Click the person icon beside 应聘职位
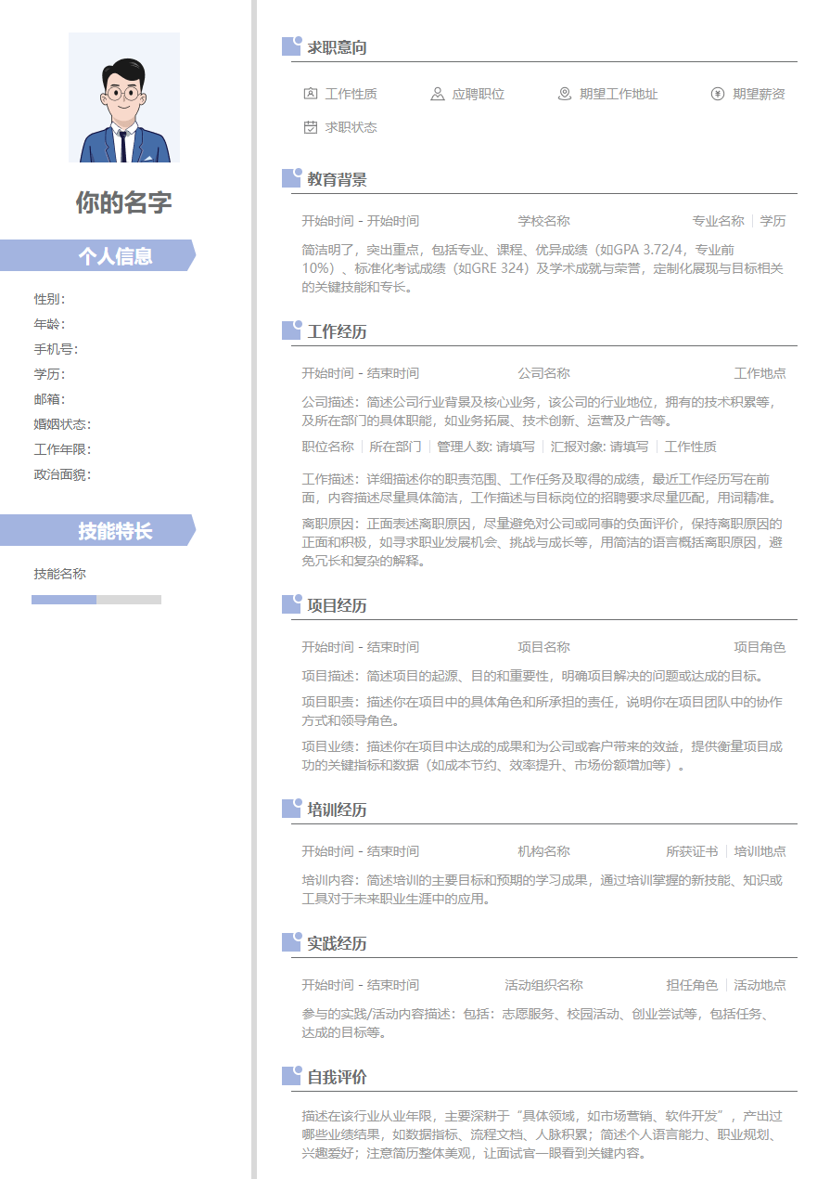The width and height of the screenshot is (830, 1179). [438, 94]
